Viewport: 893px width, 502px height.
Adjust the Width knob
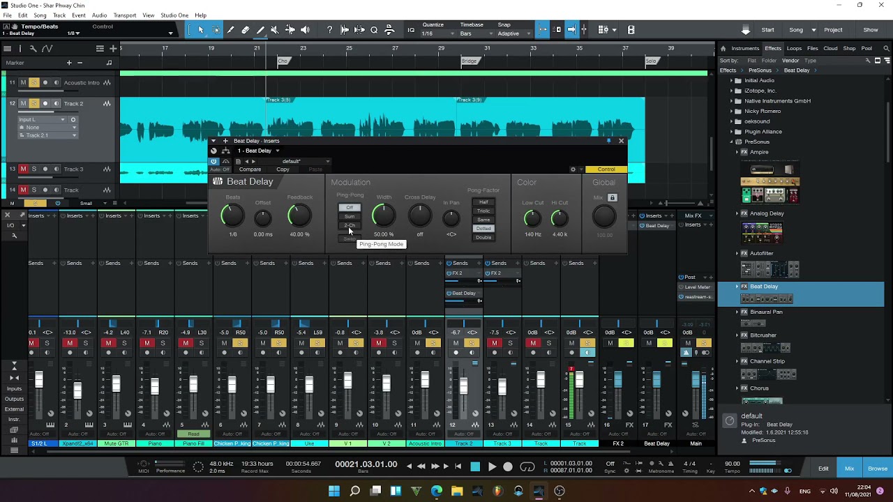[x=383, y=217]
